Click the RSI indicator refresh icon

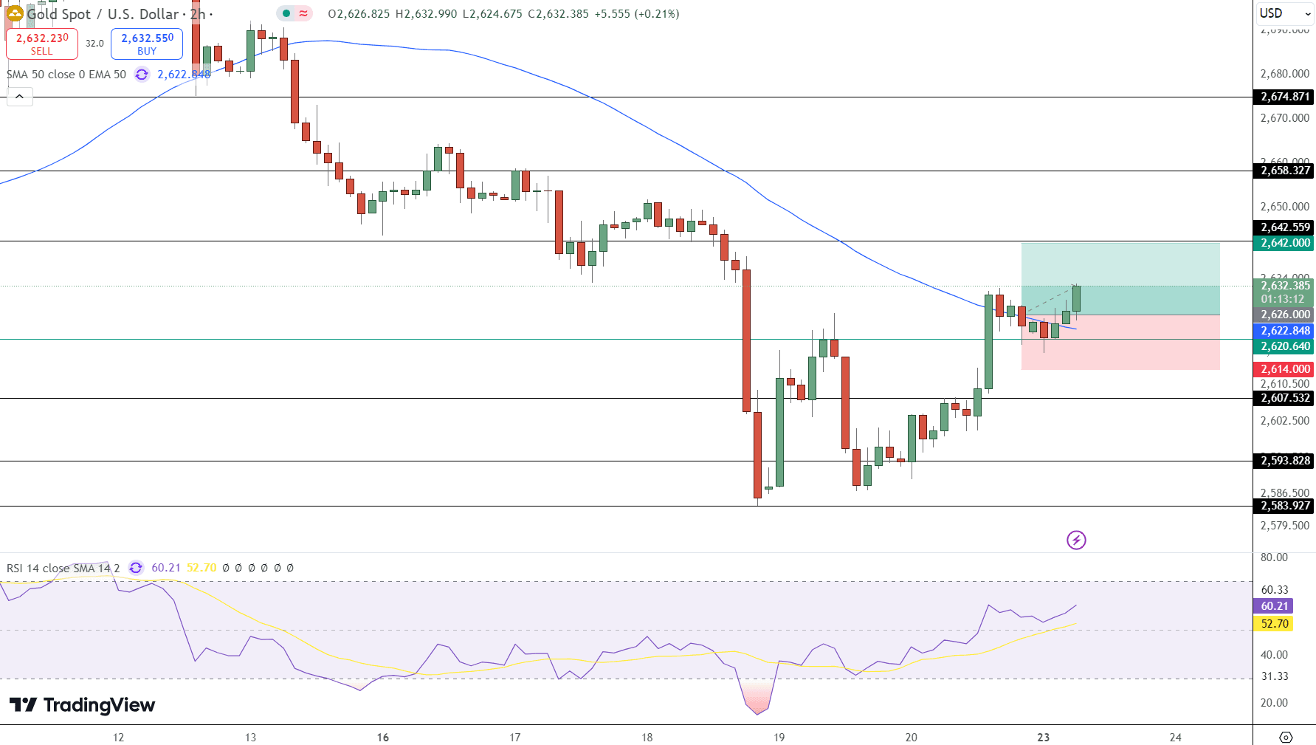pos(136,568)
